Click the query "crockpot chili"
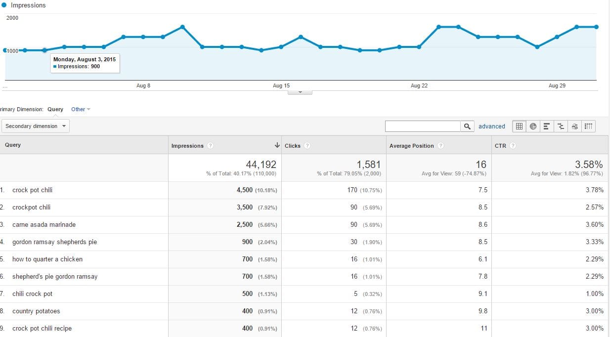 (31, 208)
